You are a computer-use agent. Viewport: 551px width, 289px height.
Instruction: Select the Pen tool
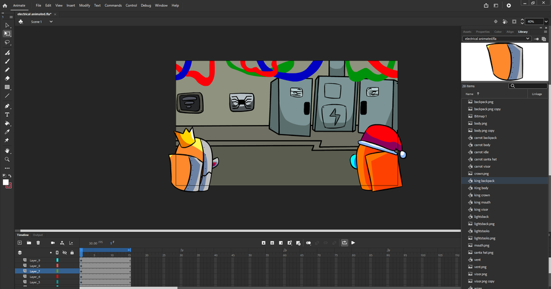tap(7, 106)
